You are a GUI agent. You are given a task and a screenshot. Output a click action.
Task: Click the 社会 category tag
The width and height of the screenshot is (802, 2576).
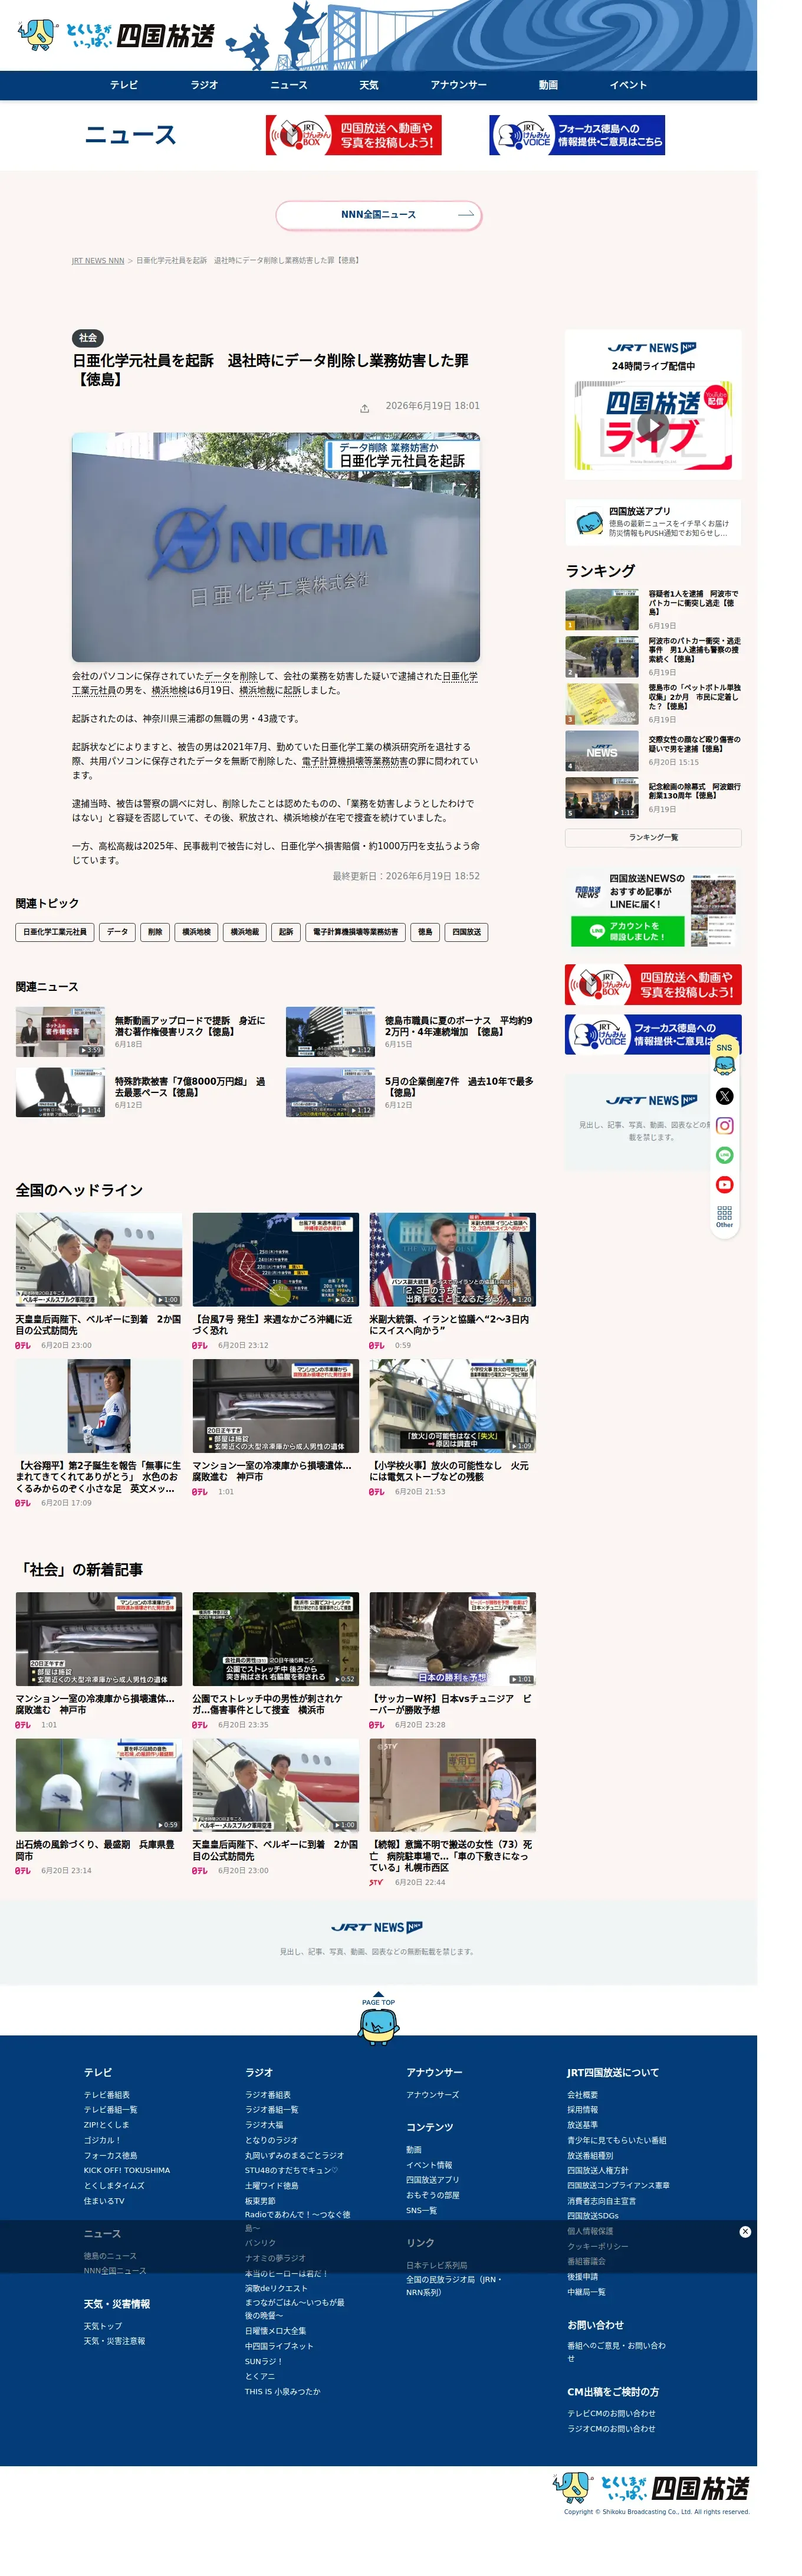click(88, 338)
